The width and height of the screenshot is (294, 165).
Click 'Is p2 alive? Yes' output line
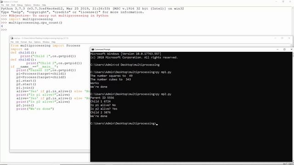tap(104, 109)
